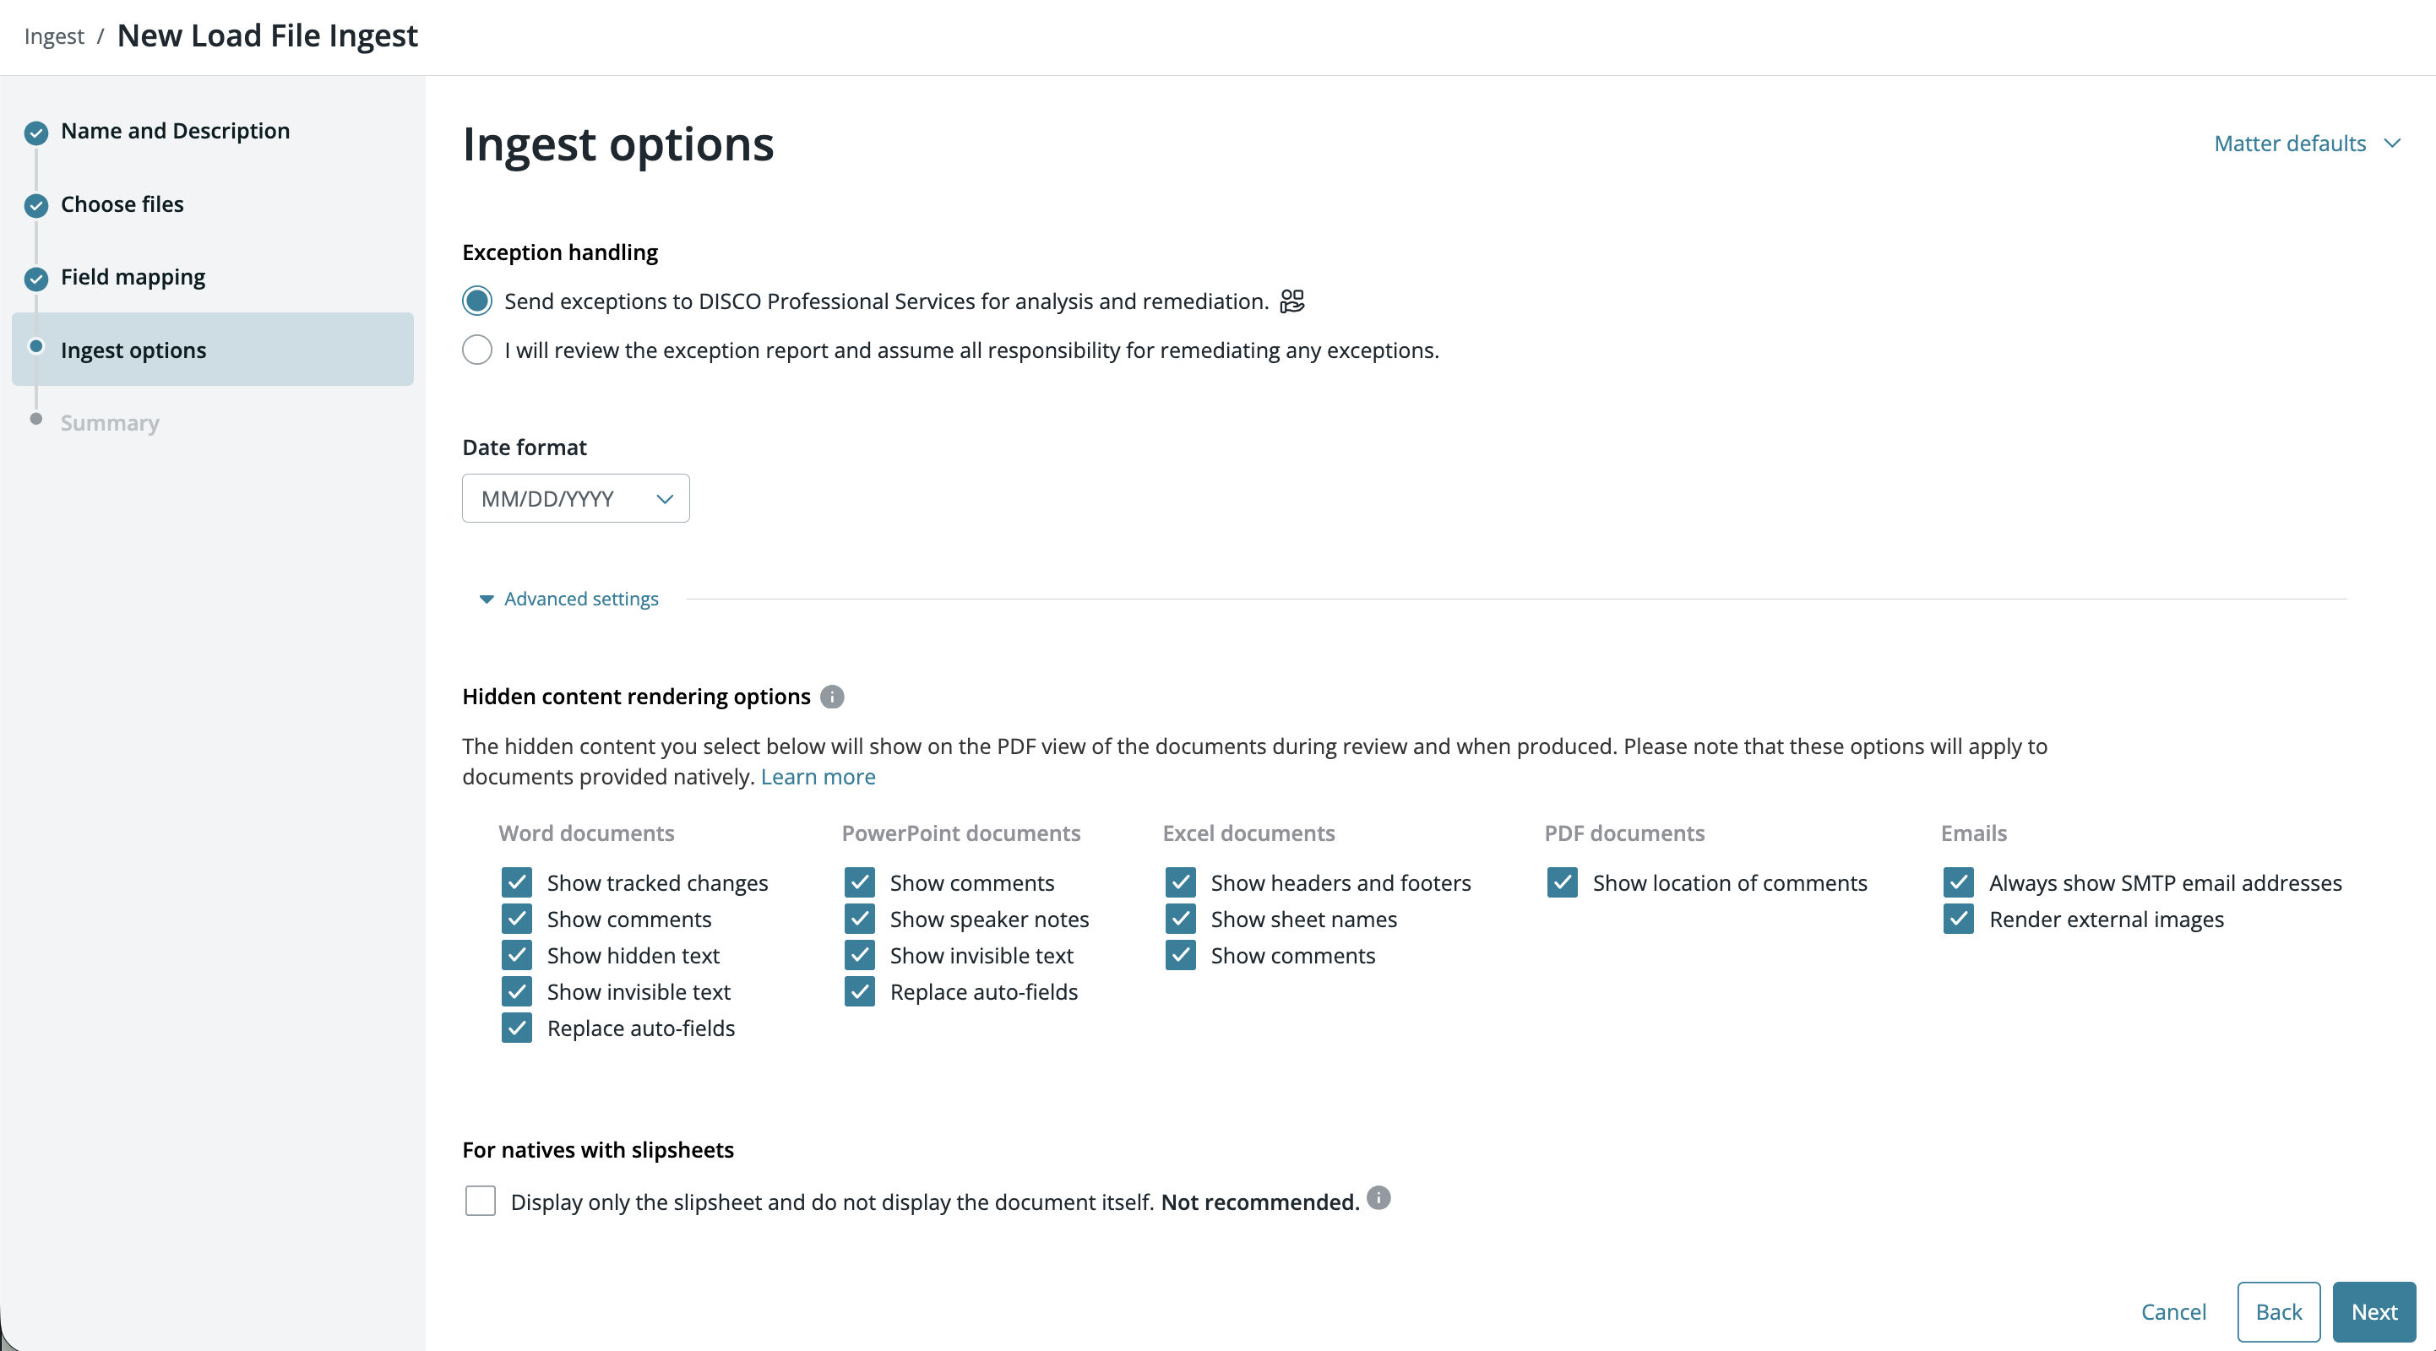Image resolution: width=2436 pixels, height=1351 pixels.
Task: Uncheck Render external images for Emails
Action: point(1959,919)
